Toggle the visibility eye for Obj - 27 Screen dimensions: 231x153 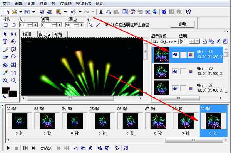click(x=175, y=88)
